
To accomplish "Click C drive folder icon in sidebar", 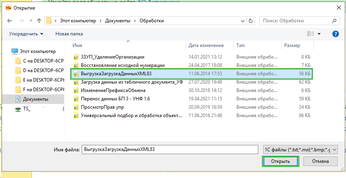I will (x=18, y=61).
